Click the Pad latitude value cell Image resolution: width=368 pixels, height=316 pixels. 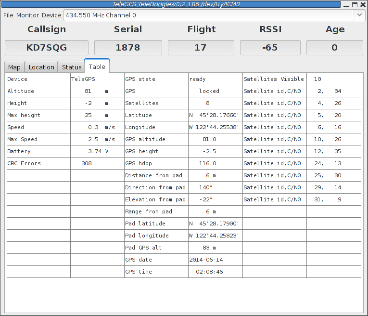pos(215,224)
